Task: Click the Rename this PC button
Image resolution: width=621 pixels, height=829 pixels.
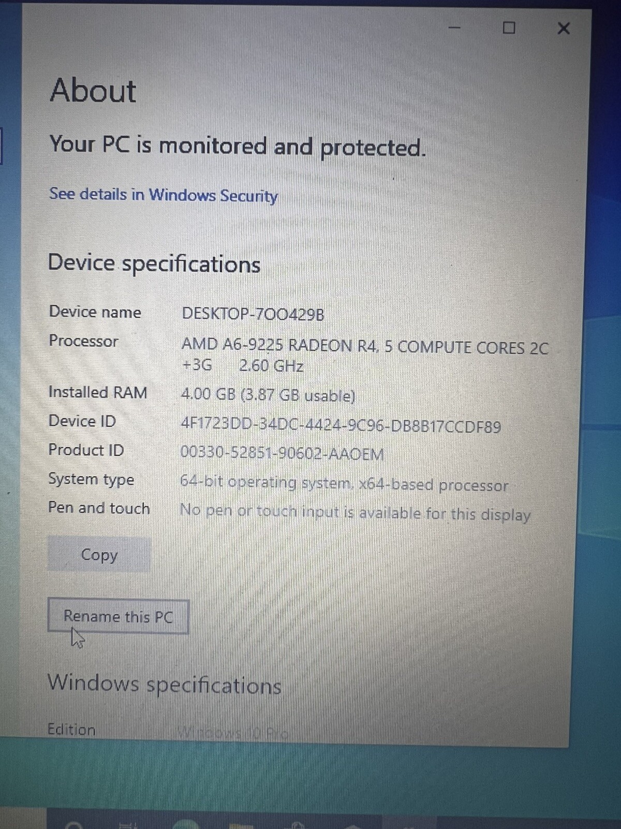Action: click(118, 617)
